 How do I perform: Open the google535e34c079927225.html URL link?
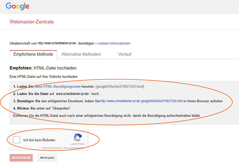(141, 101)
